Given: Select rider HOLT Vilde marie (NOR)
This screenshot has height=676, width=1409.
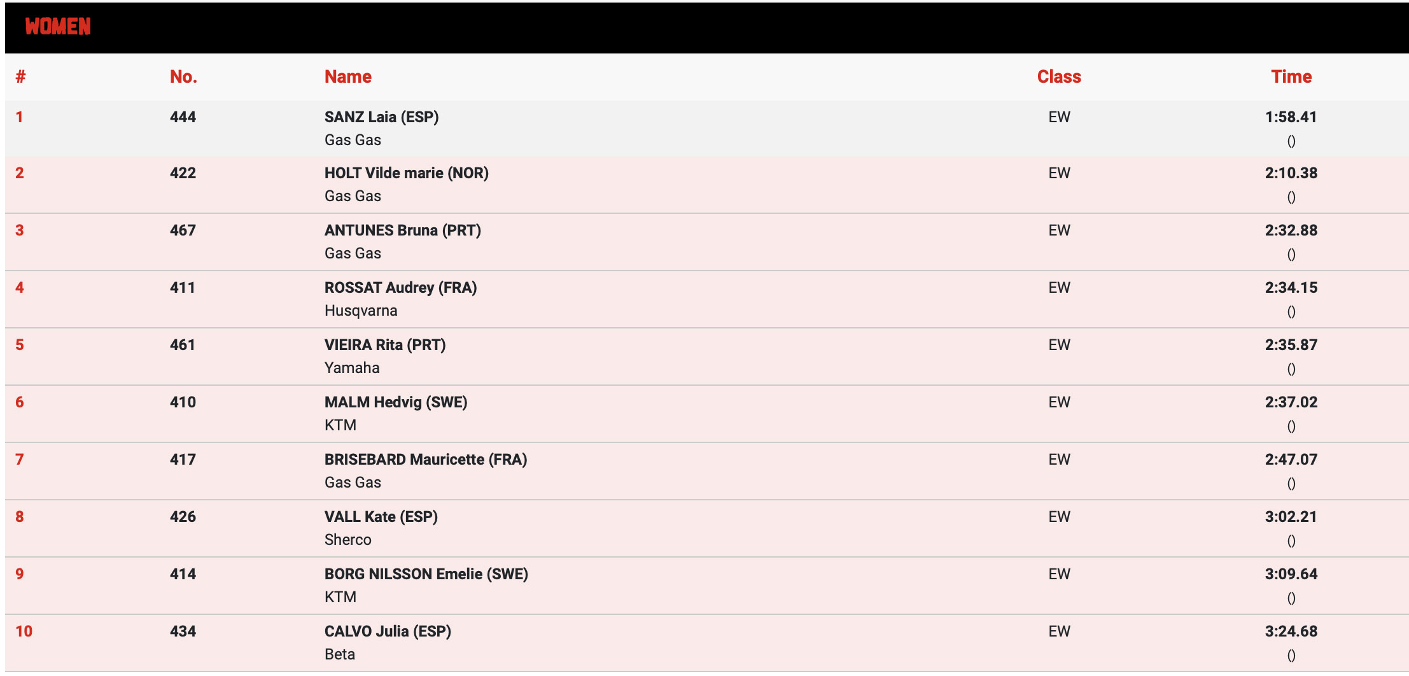Looking at the screenshot, I should pyautogui.click(x=406, y=173).
